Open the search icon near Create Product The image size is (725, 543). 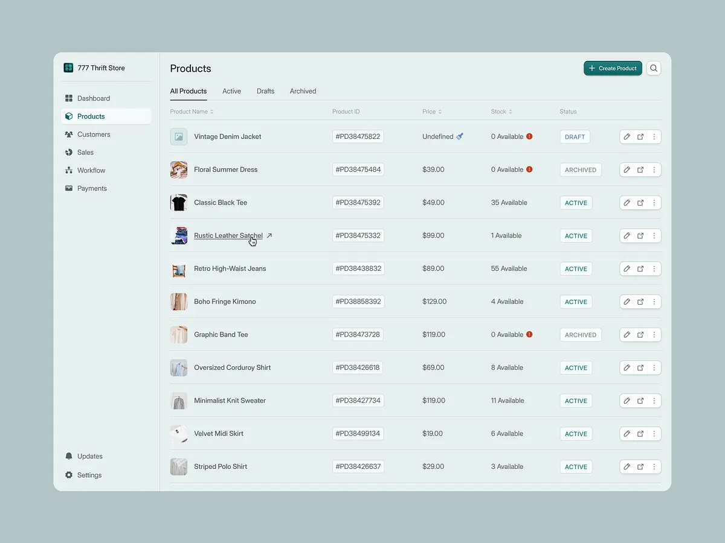coord(653,68)
